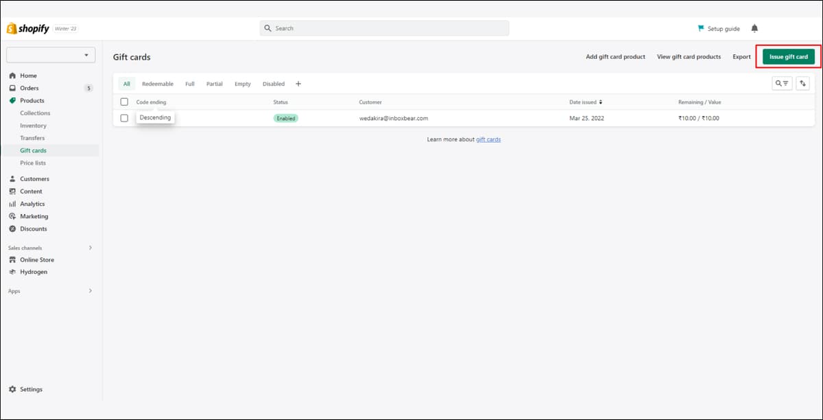Click the Gift cards page heading
Screen dimensions: 823x420
tap(132, 57)
